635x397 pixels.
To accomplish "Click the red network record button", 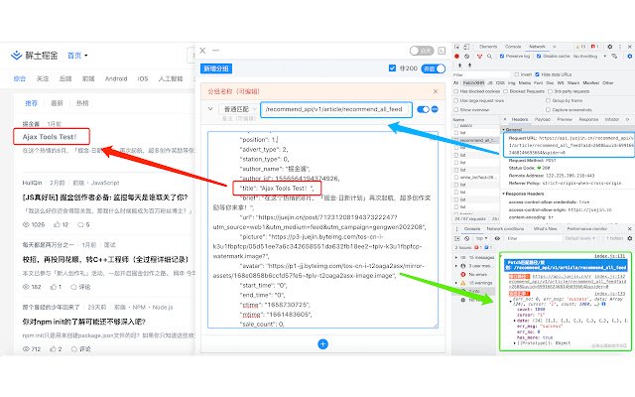I will tap(456, 57).
